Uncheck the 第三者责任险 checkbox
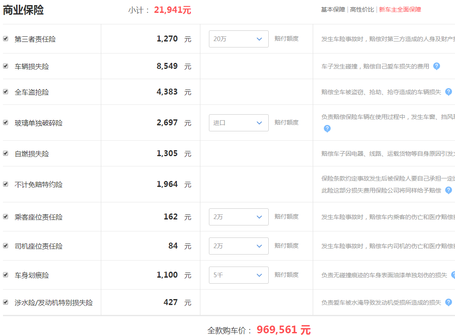The width and height of the screenshot is (455, 335). click(6, 39)
